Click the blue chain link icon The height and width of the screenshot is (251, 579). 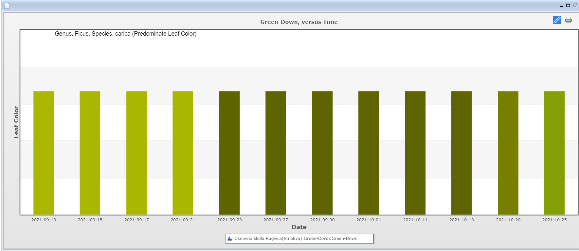557,20
